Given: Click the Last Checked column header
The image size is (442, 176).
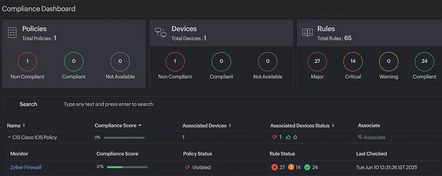Looking at the screenshot, I should click(x=371, y=154).
